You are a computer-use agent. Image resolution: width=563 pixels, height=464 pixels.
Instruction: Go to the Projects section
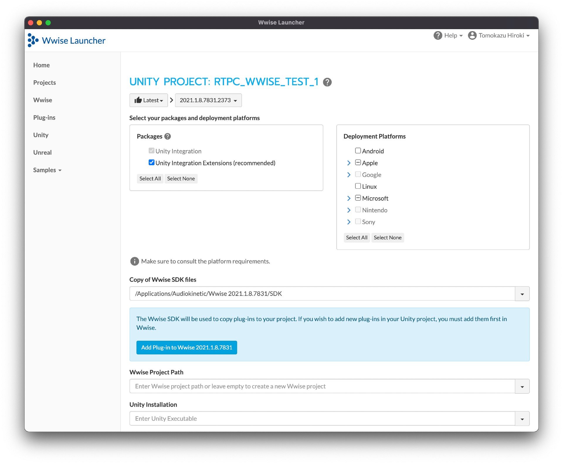click(x=44, y=82)
